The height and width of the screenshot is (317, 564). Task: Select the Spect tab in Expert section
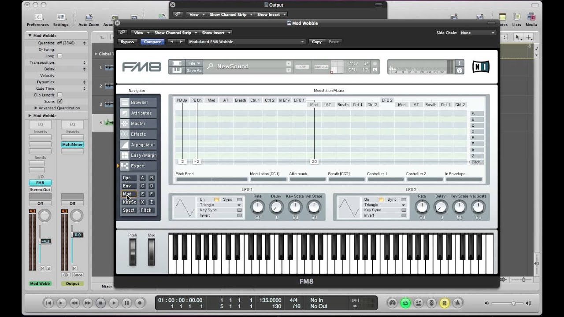(x=129, y=210)
